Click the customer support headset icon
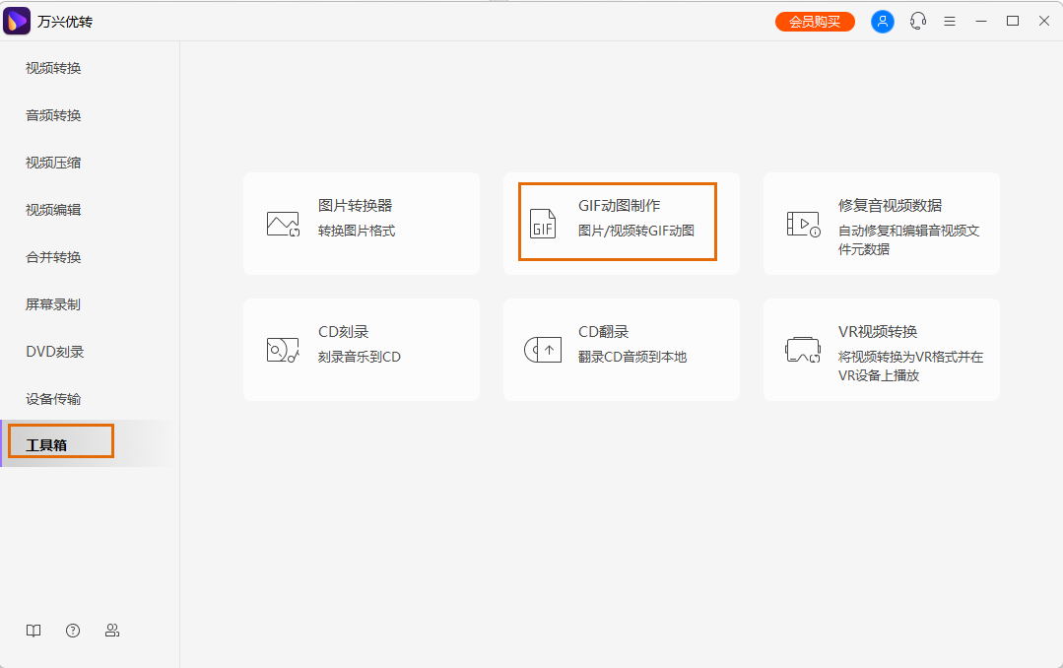Viewport: 1063px width, 668px height. pos(917,21)
